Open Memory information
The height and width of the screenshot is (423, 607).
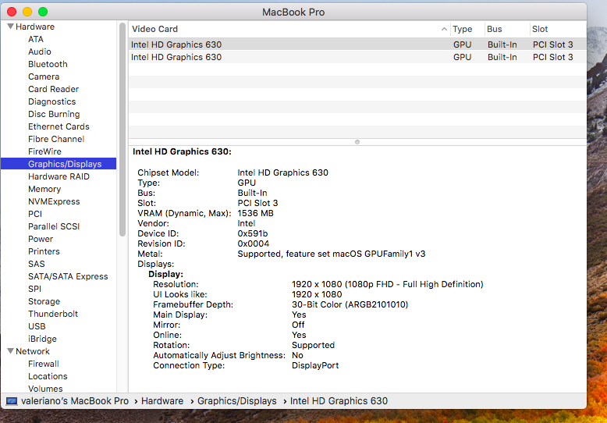44,189
